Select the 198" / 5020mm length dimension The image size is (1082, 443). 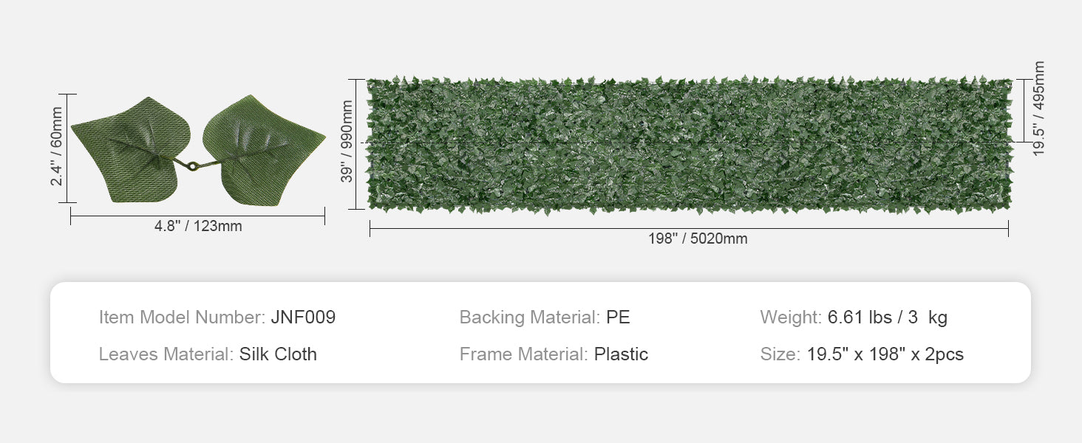coord(698,239)
